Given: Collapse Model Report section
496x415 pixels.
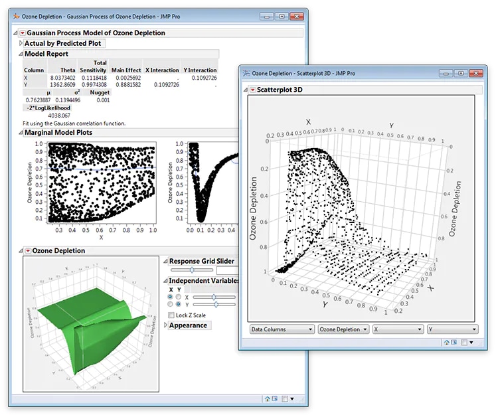Looking at the screenshot, I should coord(21,54).
